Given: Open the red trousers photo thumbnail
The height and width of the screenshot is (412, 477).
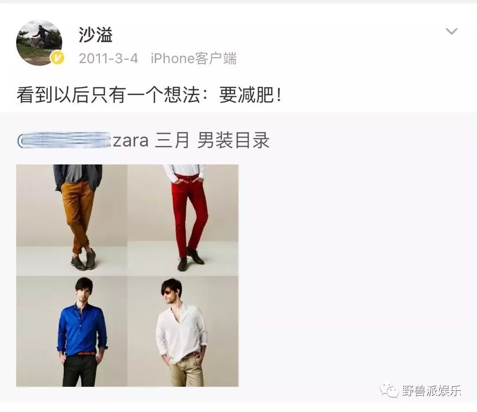Looking at the screenshot, I should click(x=183, y=220).
